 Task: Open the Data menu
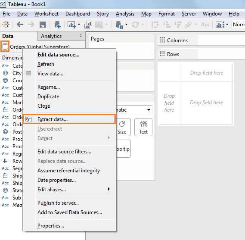point(22,14)
